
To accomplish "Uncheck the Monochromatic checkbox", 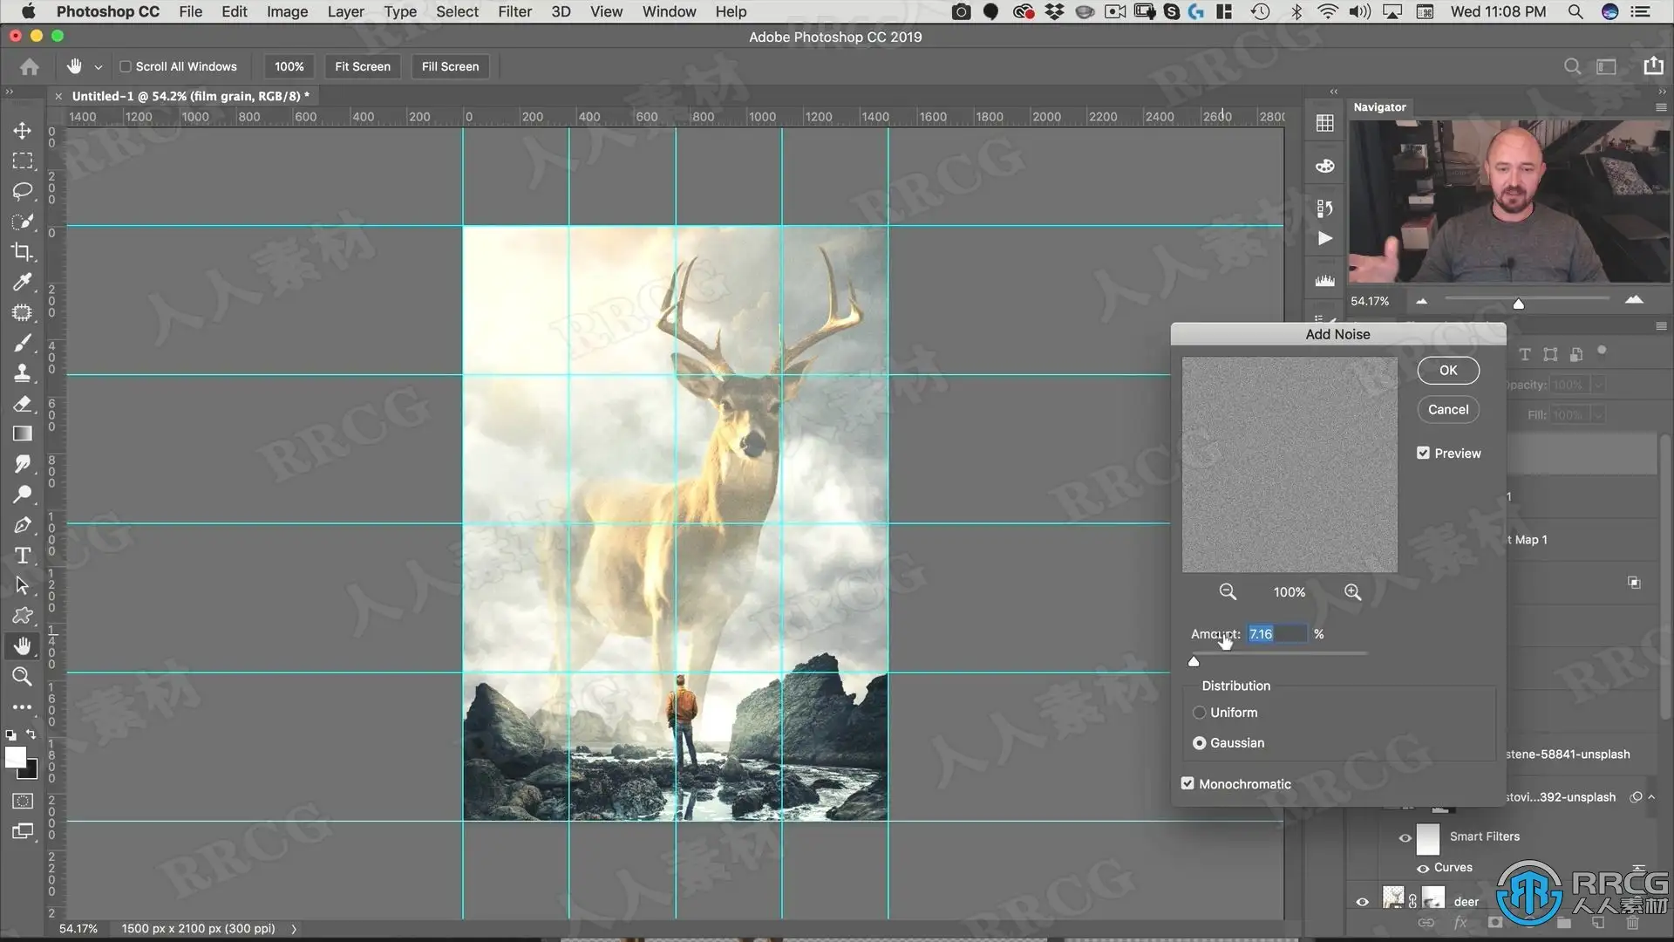I will [x=1187, y=783].
